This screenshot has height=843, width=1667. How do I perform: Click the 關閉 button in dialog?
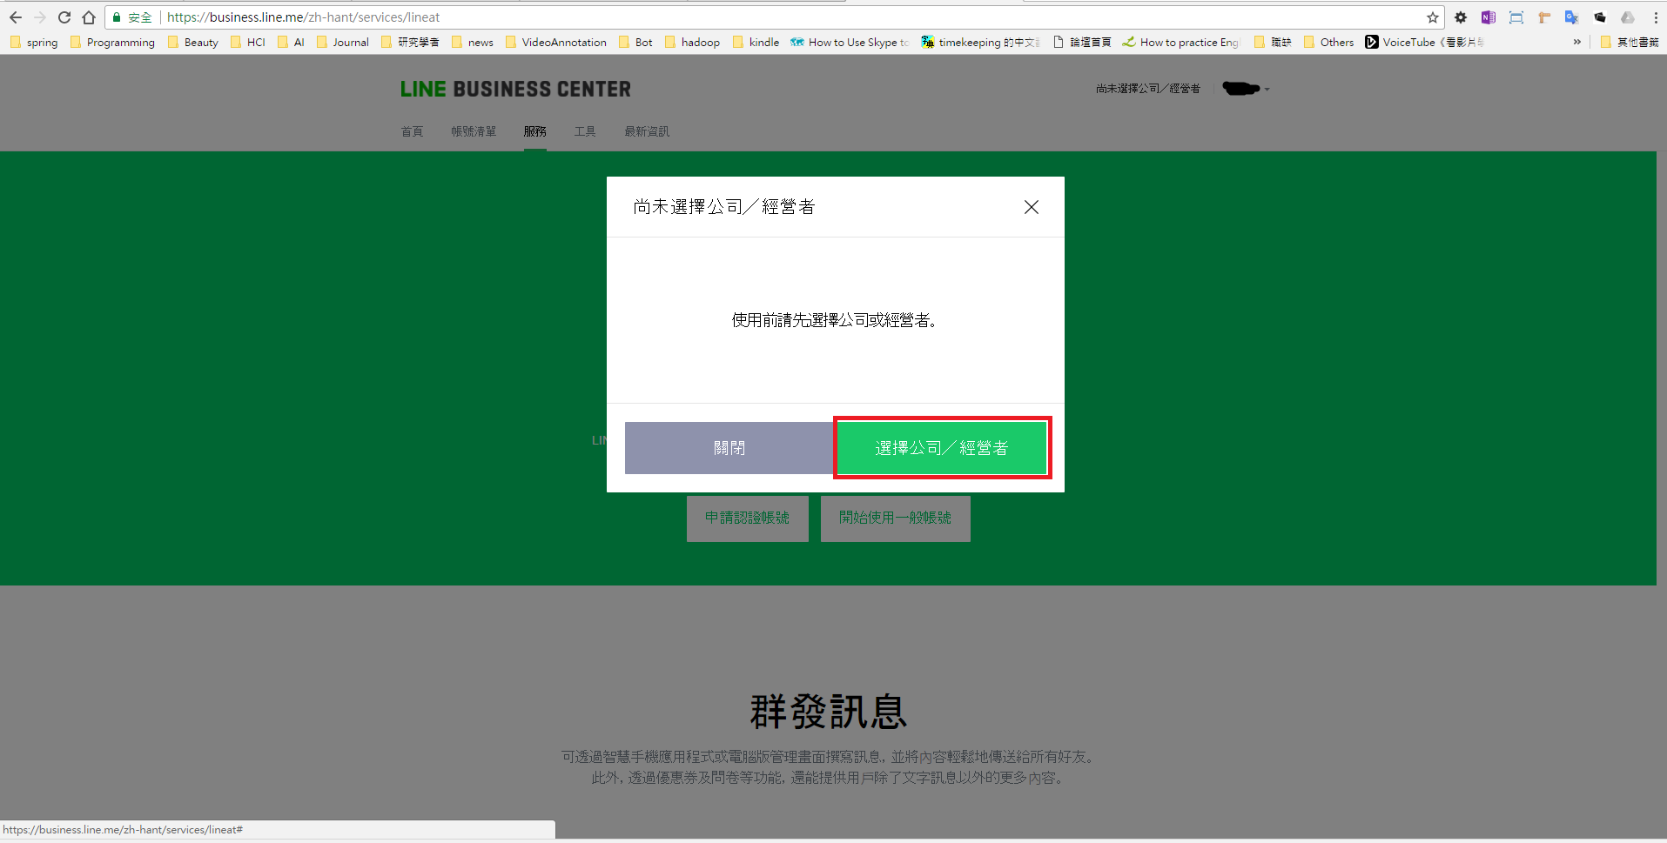pyautogui.click(x=729, y=448)
